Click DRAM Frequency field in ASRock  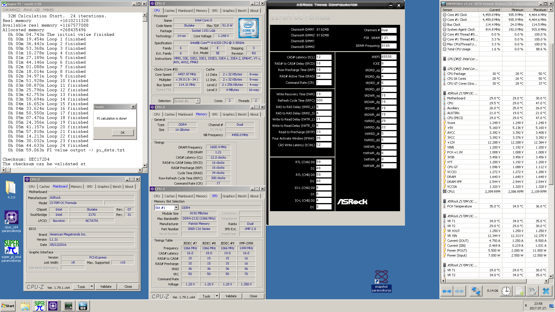click(389, 46)
